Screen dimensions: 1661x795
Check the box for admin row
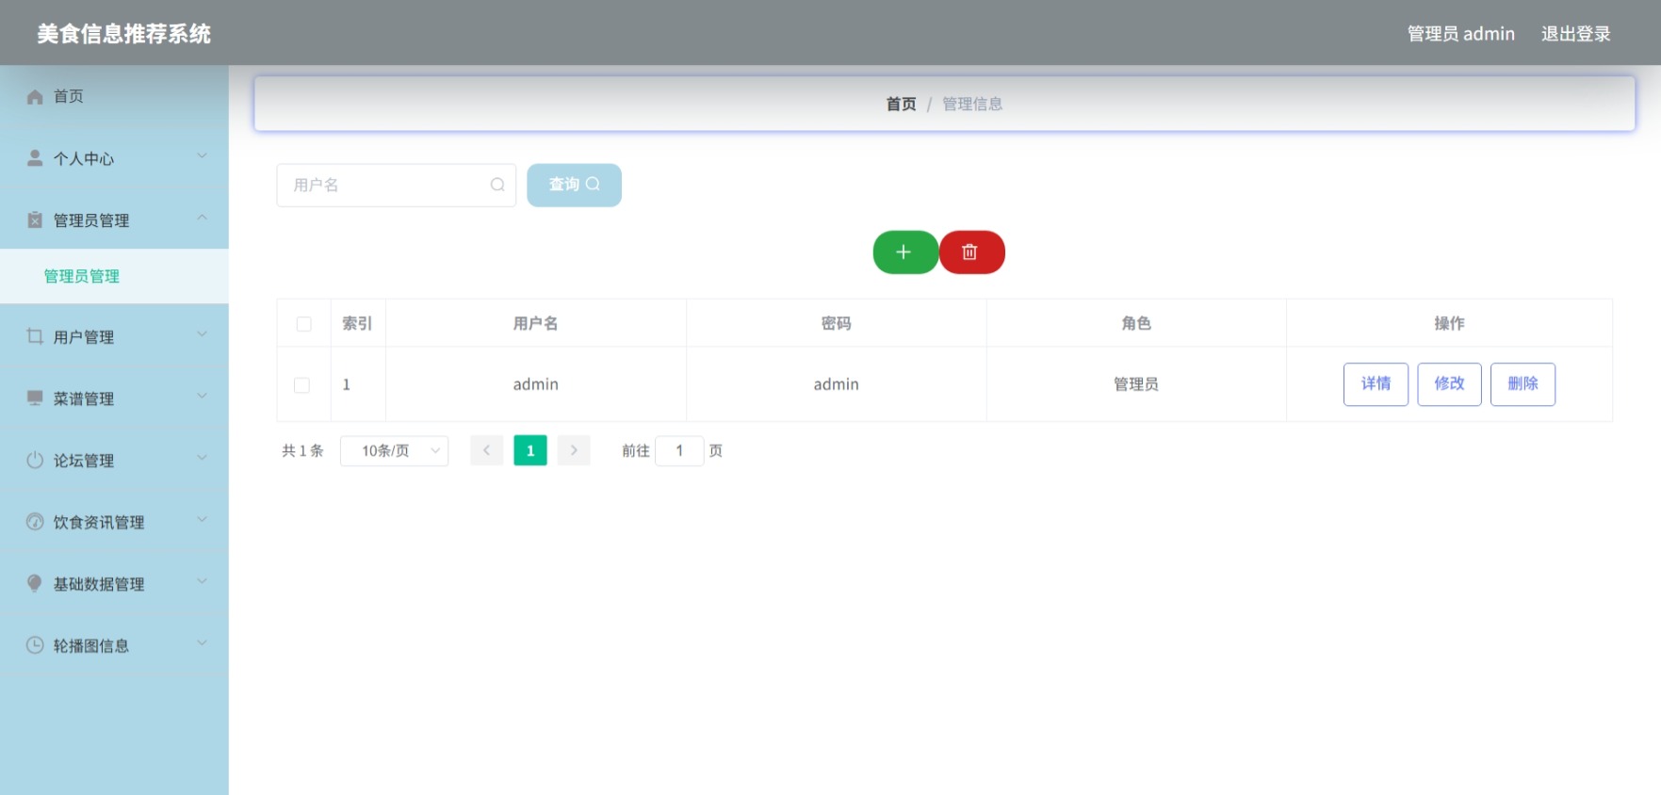click(301, 385)
